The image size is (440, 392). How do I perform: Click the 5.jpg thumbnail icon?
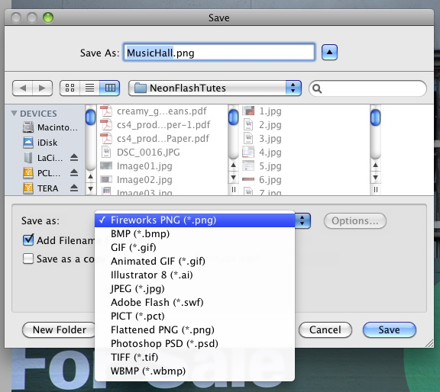248,165
